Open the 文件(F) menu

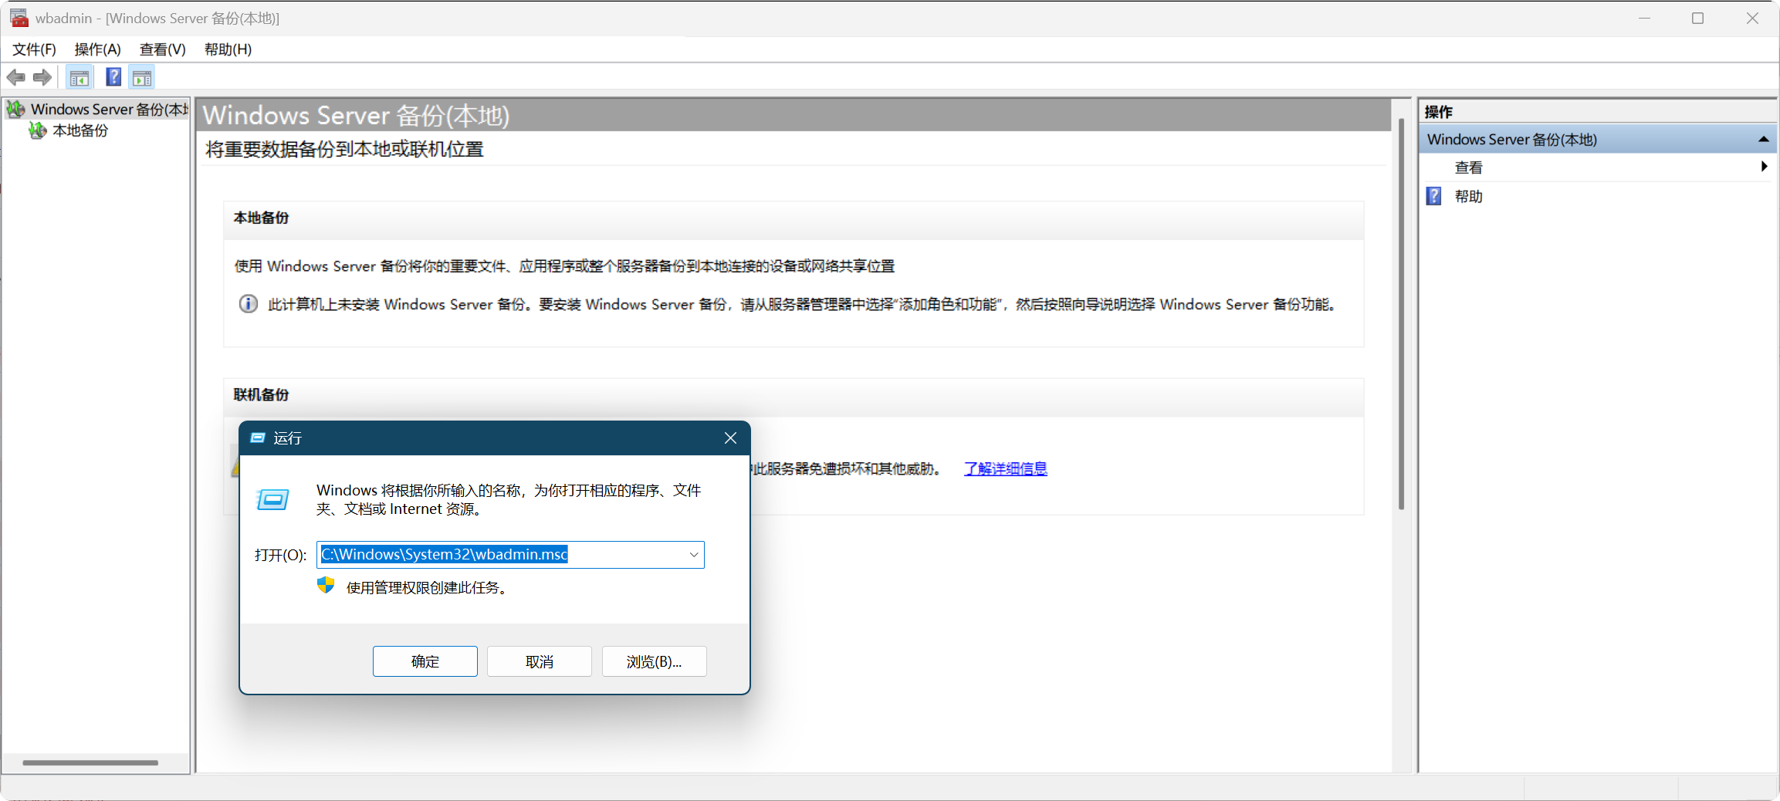[34, 49]
